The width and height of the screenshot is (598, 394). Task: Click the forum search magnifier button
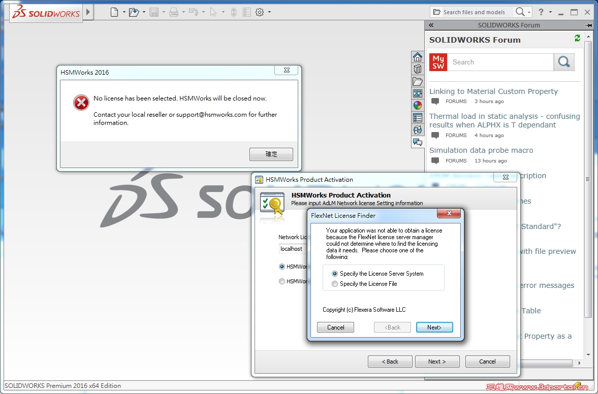tap(563, 62)
